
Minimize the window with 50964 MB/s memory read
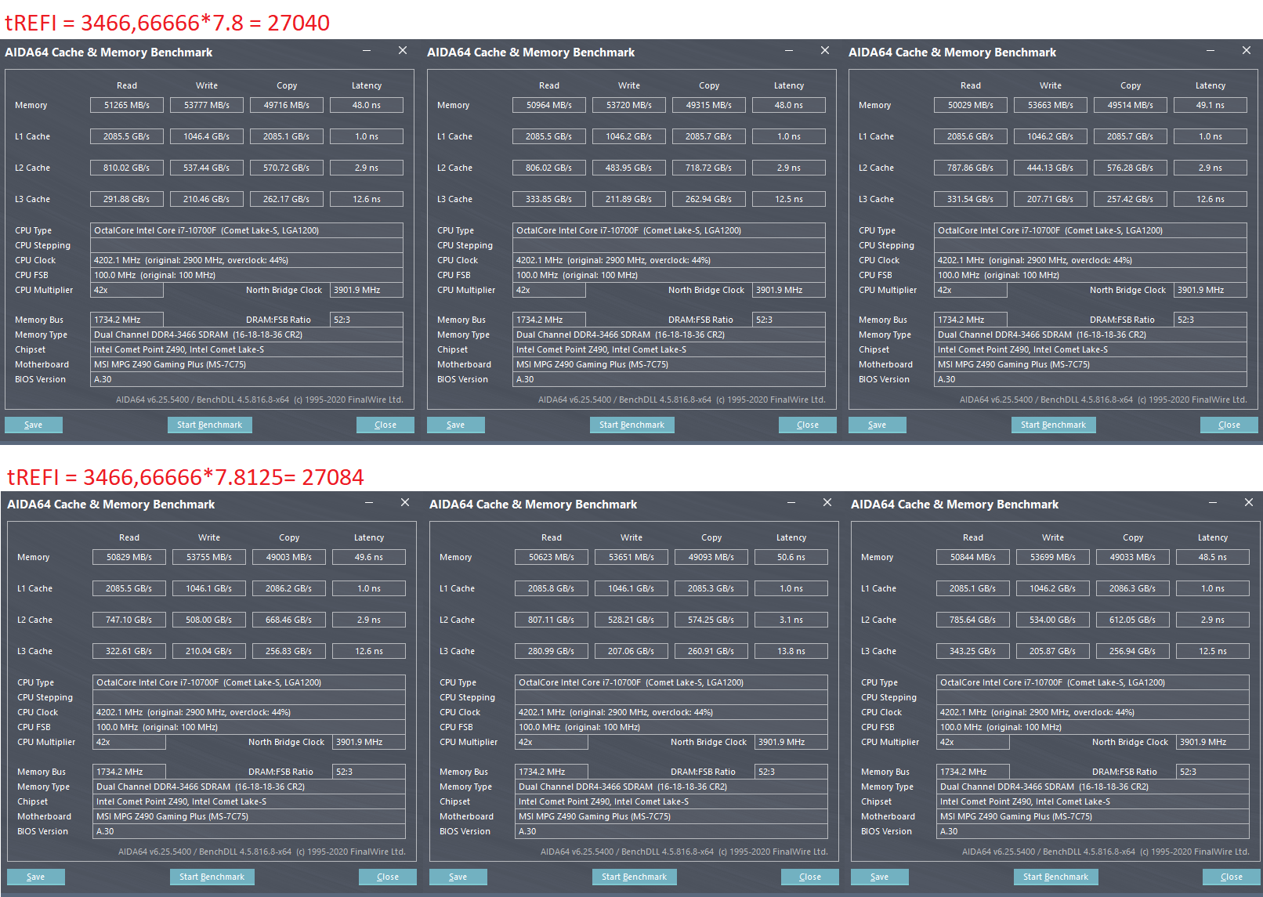[x=789, y=50]
